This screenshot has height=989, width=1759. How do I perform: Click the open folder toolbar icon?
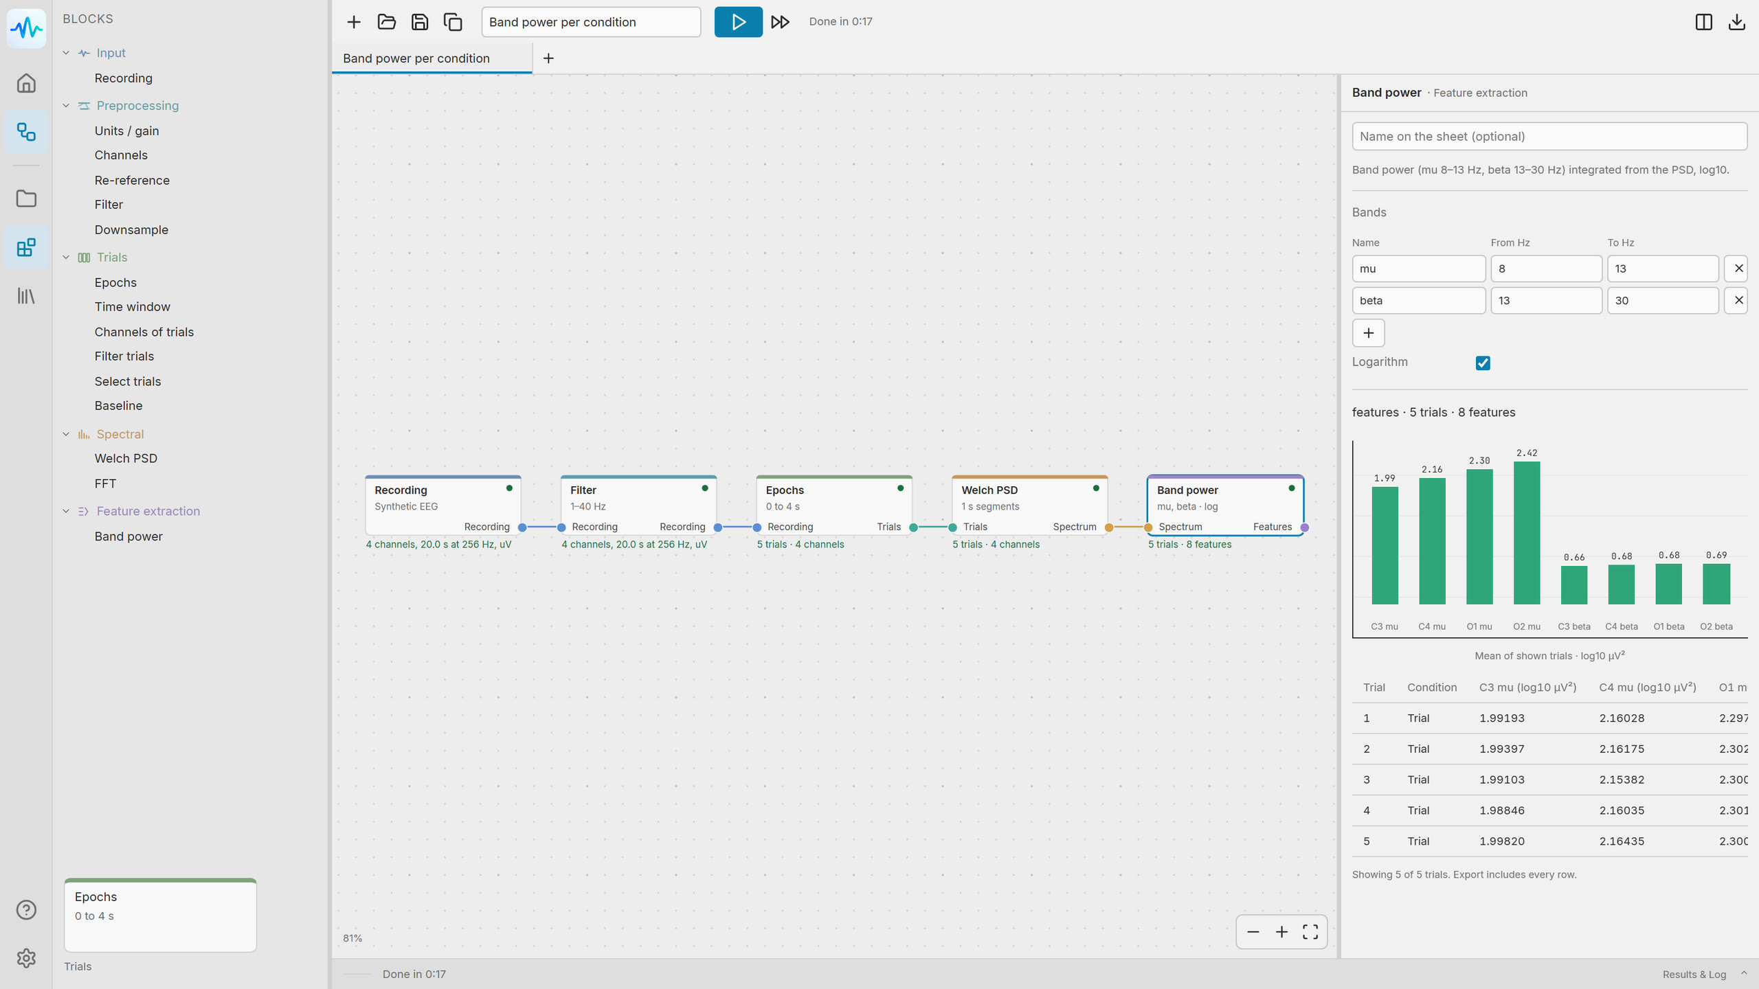tap(387, 22)
